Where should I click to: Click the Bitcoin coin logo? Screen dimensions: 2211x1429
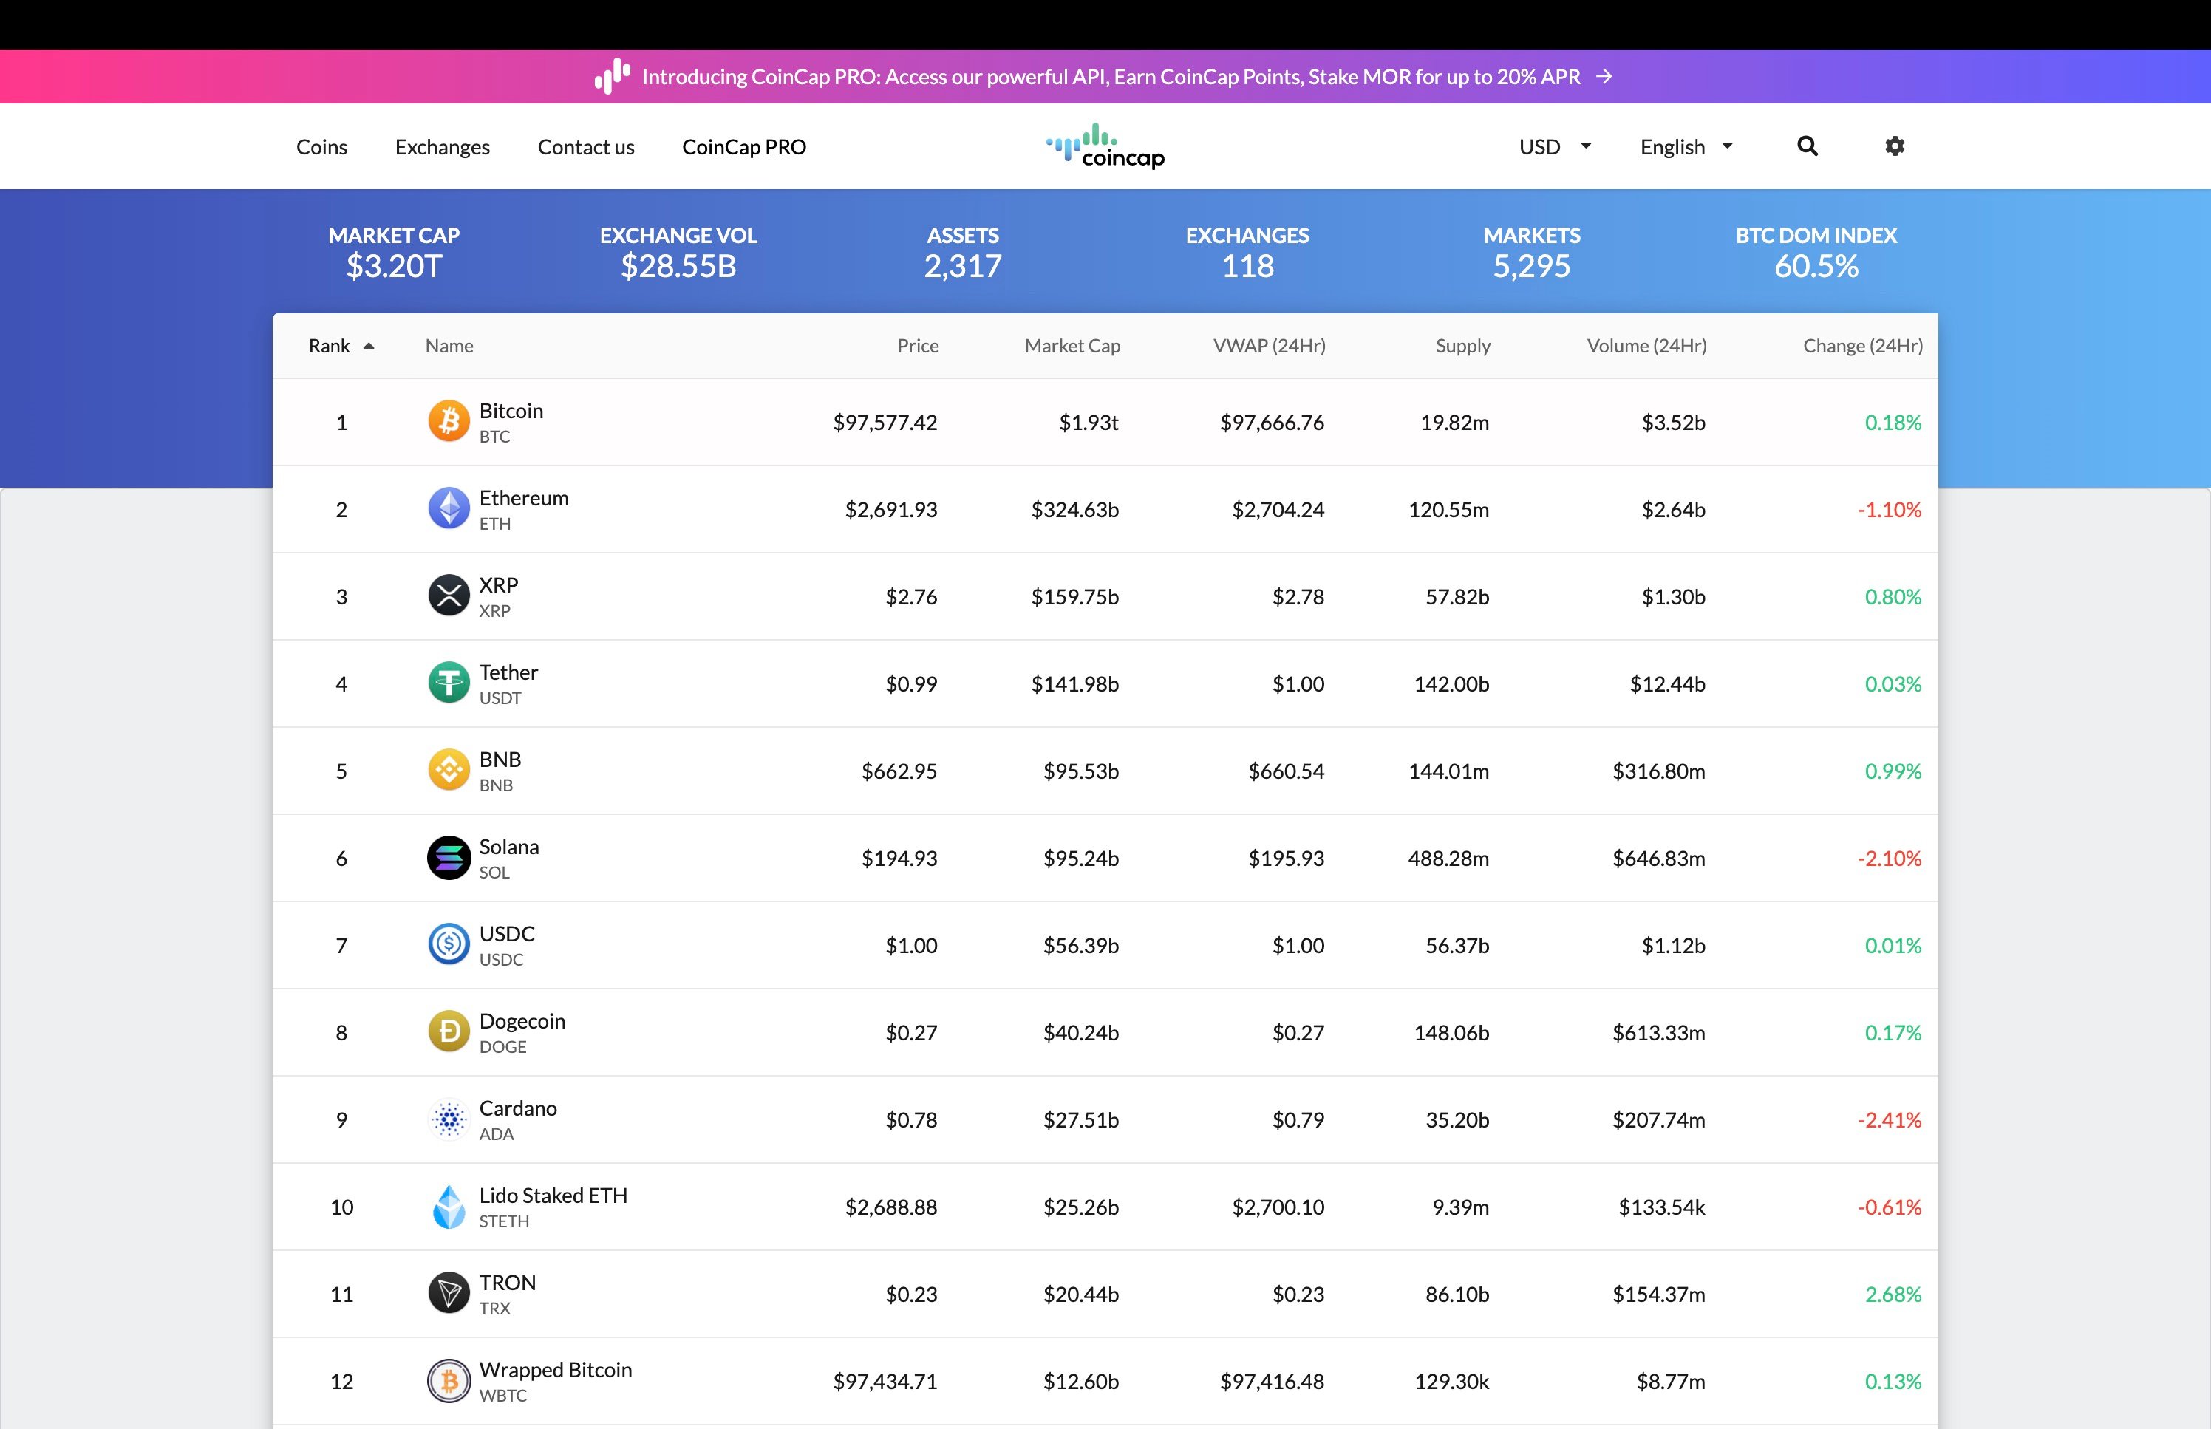click(449, 421)
